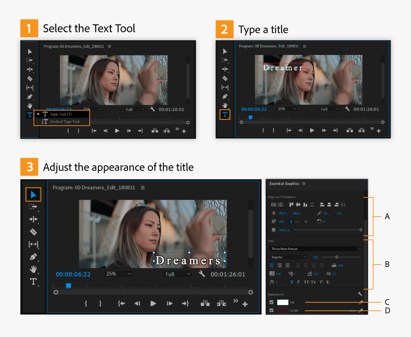Select the Razor tool in step 3 toolbar
The image size is (411, 337).
(x=33, y=232)
